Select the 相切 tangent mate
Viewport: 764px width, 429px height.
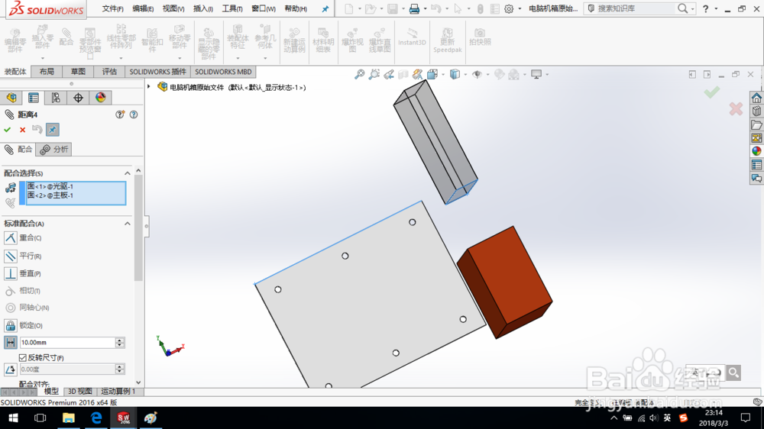[x=10, y=291]
